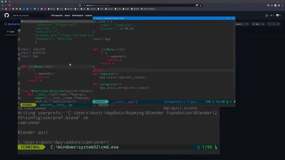
Task: Click the star count next to Star
Action: click(263, 24)
